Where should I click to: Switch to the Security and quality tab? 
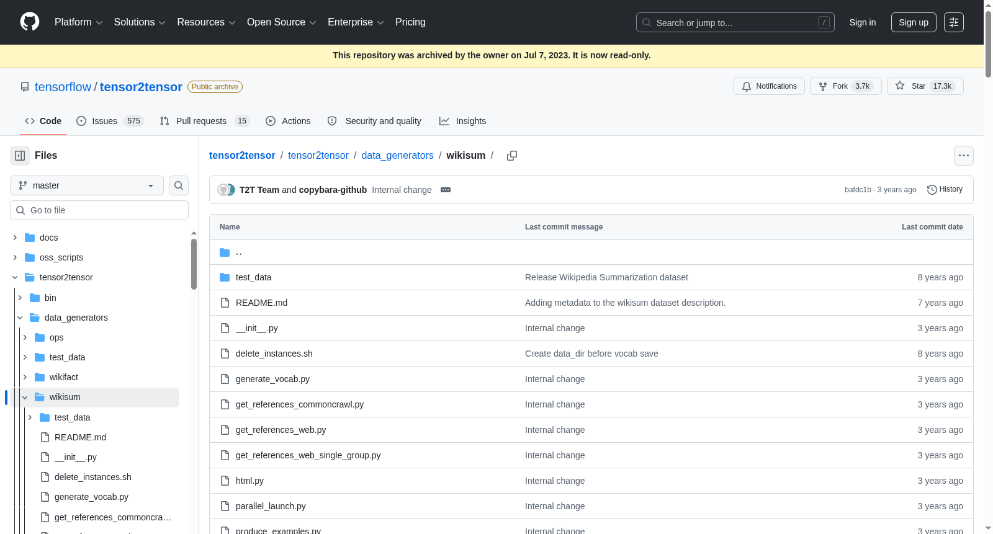tap(374, 121)
